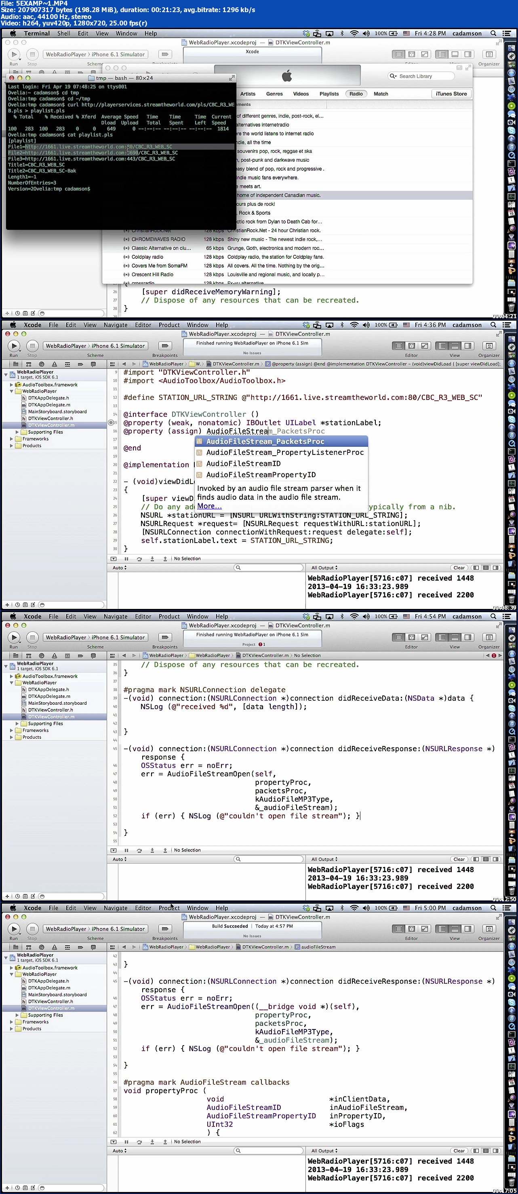
Task: Click Clear in the 5:00 PM console area
Action: coord(459,1151)
